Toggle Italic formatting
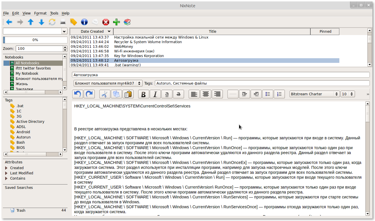This screenshot has width=375, height=221. pyautogui.click(x=155, y=94)
